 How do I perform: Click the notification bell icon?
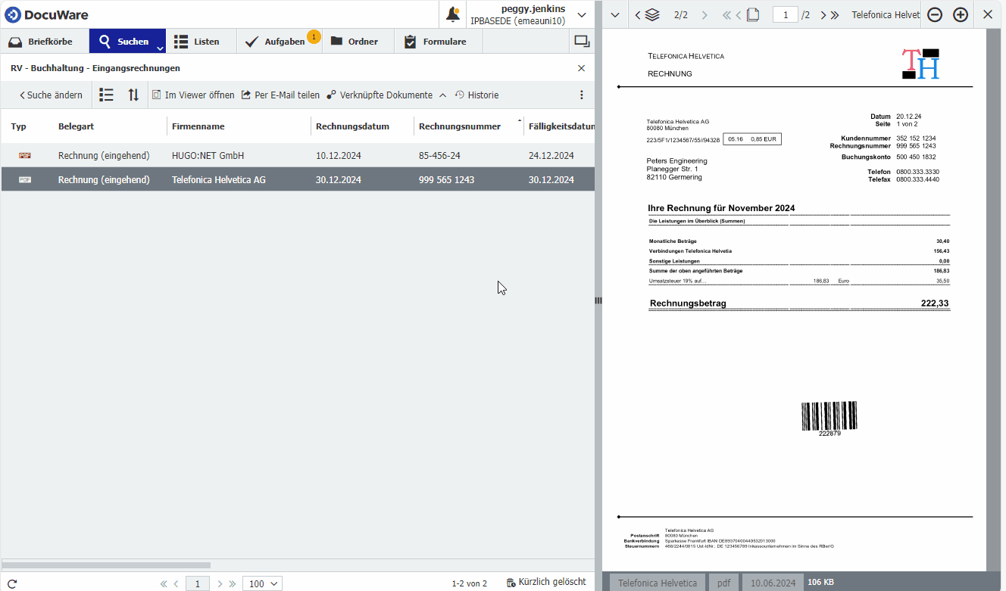pyautogui.click(x=453, y=14)
